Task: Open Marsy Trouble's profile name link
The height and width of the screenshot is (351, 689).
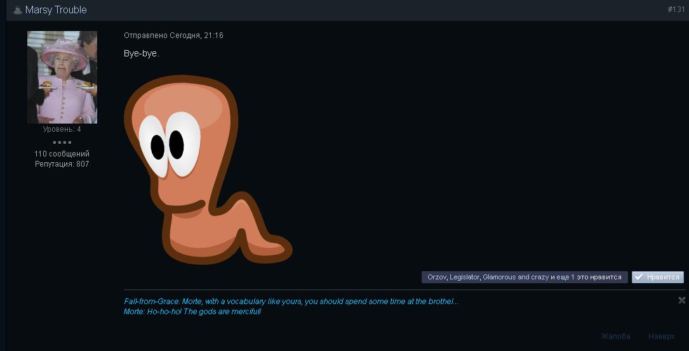Action: pos(56,10)
